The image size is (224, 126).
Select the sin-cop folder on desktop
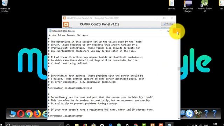[x=171, y=5]
